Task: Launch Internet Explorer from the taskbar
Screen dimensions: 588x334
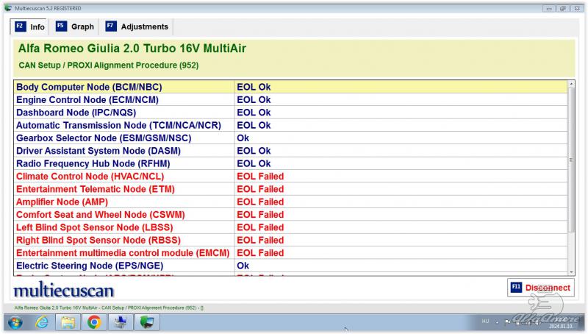Action: 41,322
